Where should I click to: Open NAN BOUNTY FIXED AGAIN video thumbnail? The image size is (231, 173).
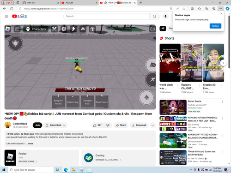pyautogui.click(x=173, y=141)
